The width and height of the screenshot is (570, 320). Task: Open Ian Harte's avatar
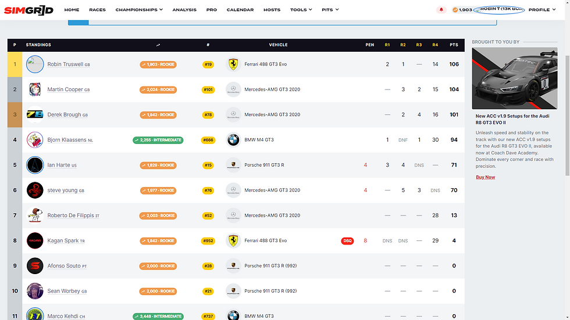pyautogui.click(x=35, y=165)
